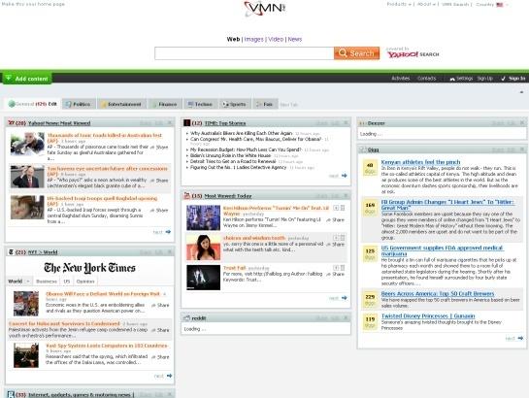Select the NYT US sub-tab
Image resolution: width=529 pixels, height=398 pixels.
pos(67,281)
